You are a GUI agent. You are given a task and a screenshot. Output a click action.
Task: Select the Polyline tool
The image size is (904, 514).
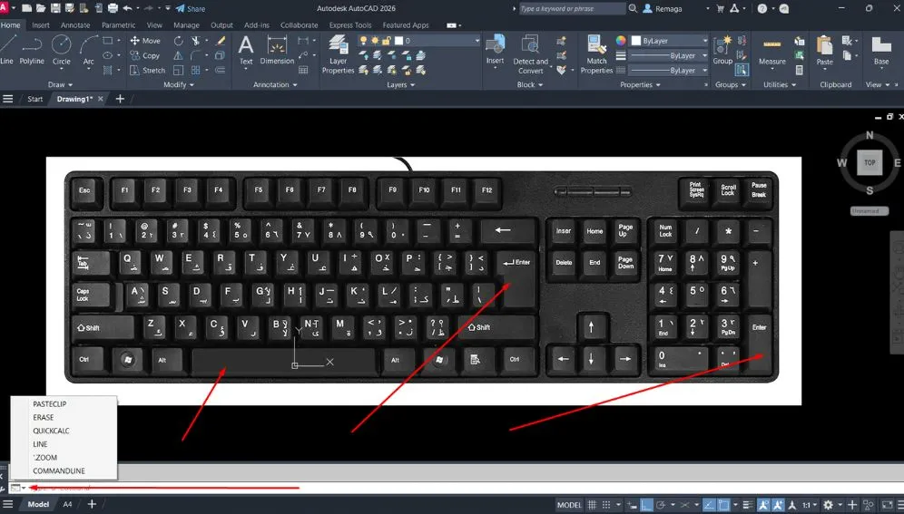(x=31, y=50)
